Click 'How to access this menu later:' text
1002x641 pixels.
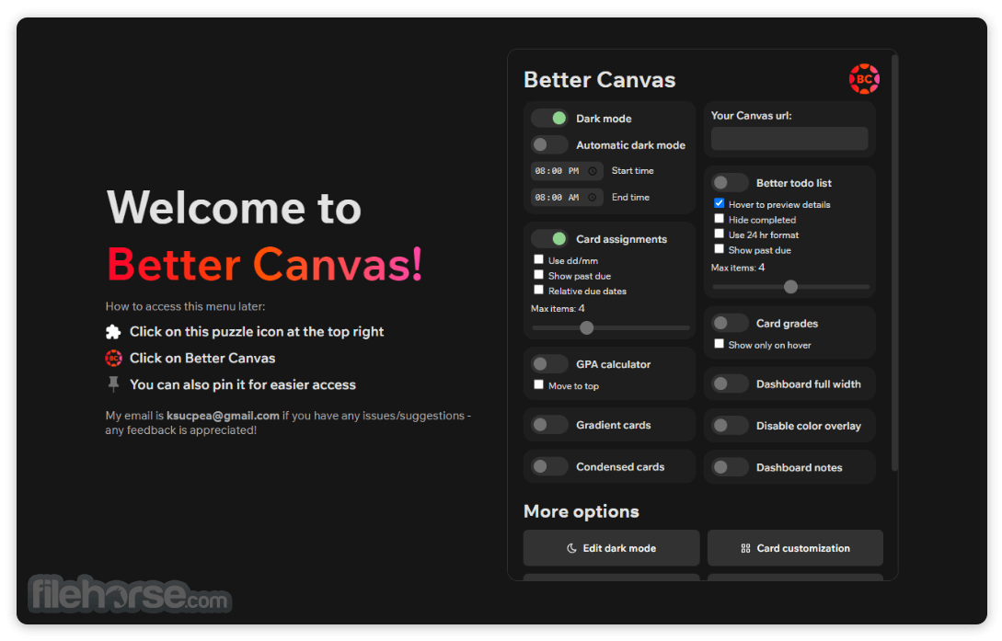point(185,306)
